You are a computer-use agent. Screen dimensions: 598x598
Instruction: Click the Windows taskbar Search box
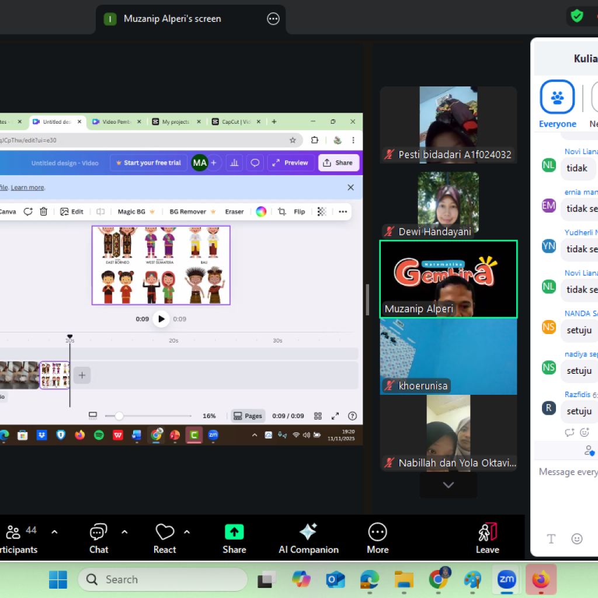point(163,579)
